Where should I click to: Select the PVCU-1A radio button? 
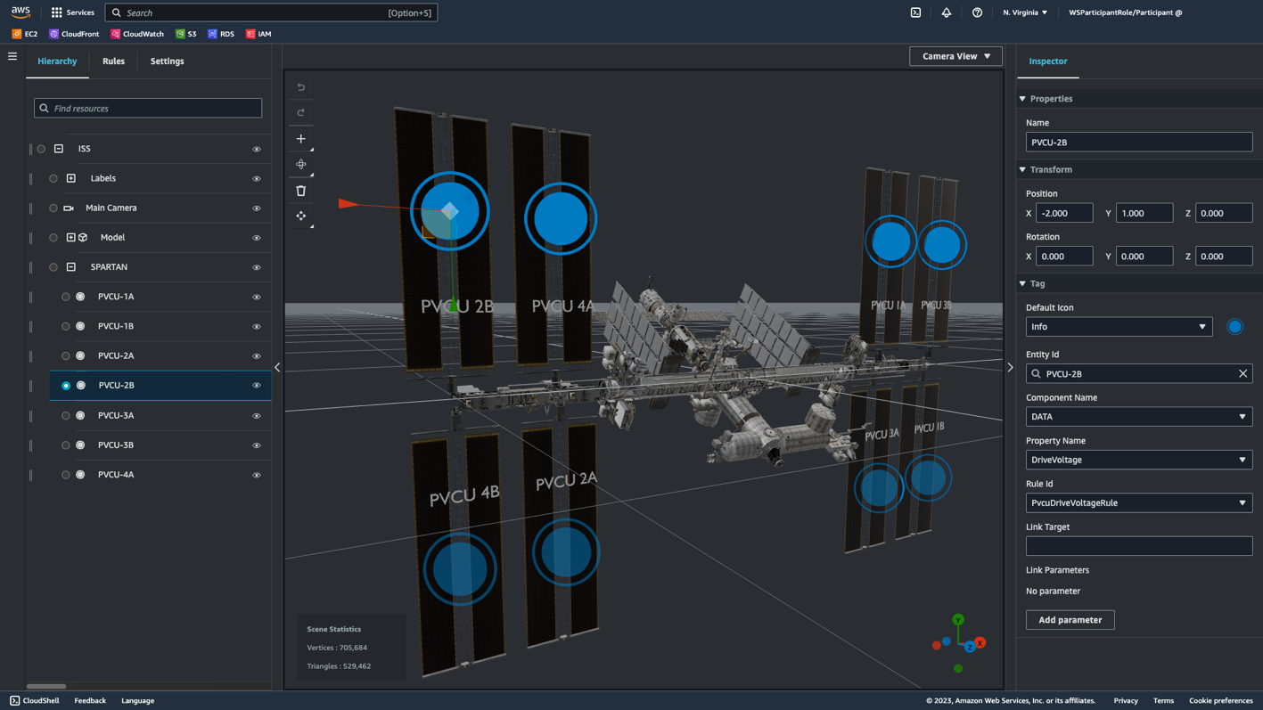coord(65,297)
